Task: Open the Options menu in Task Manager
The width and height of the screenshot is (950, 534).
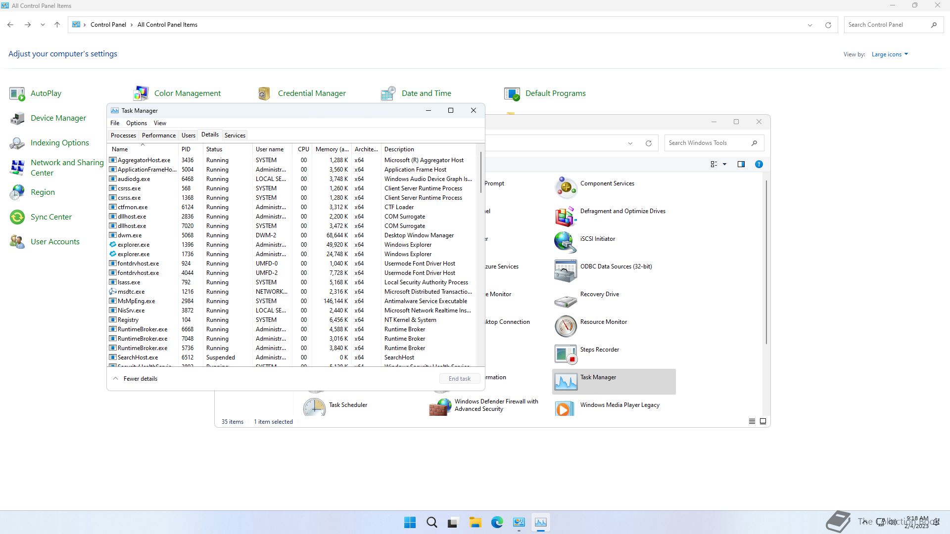Action: pyautogui.click(x=136, y=123)
